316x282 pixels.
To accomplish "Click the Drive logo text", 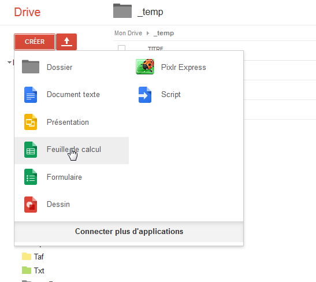I will pyautogui.click(x=27, y=12).
